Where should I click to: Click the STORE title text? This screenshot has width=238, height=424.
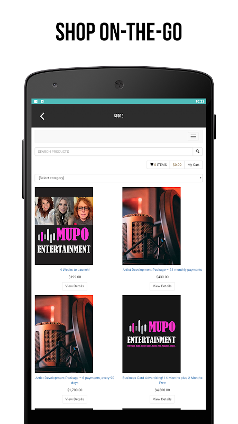coord(118,116)
